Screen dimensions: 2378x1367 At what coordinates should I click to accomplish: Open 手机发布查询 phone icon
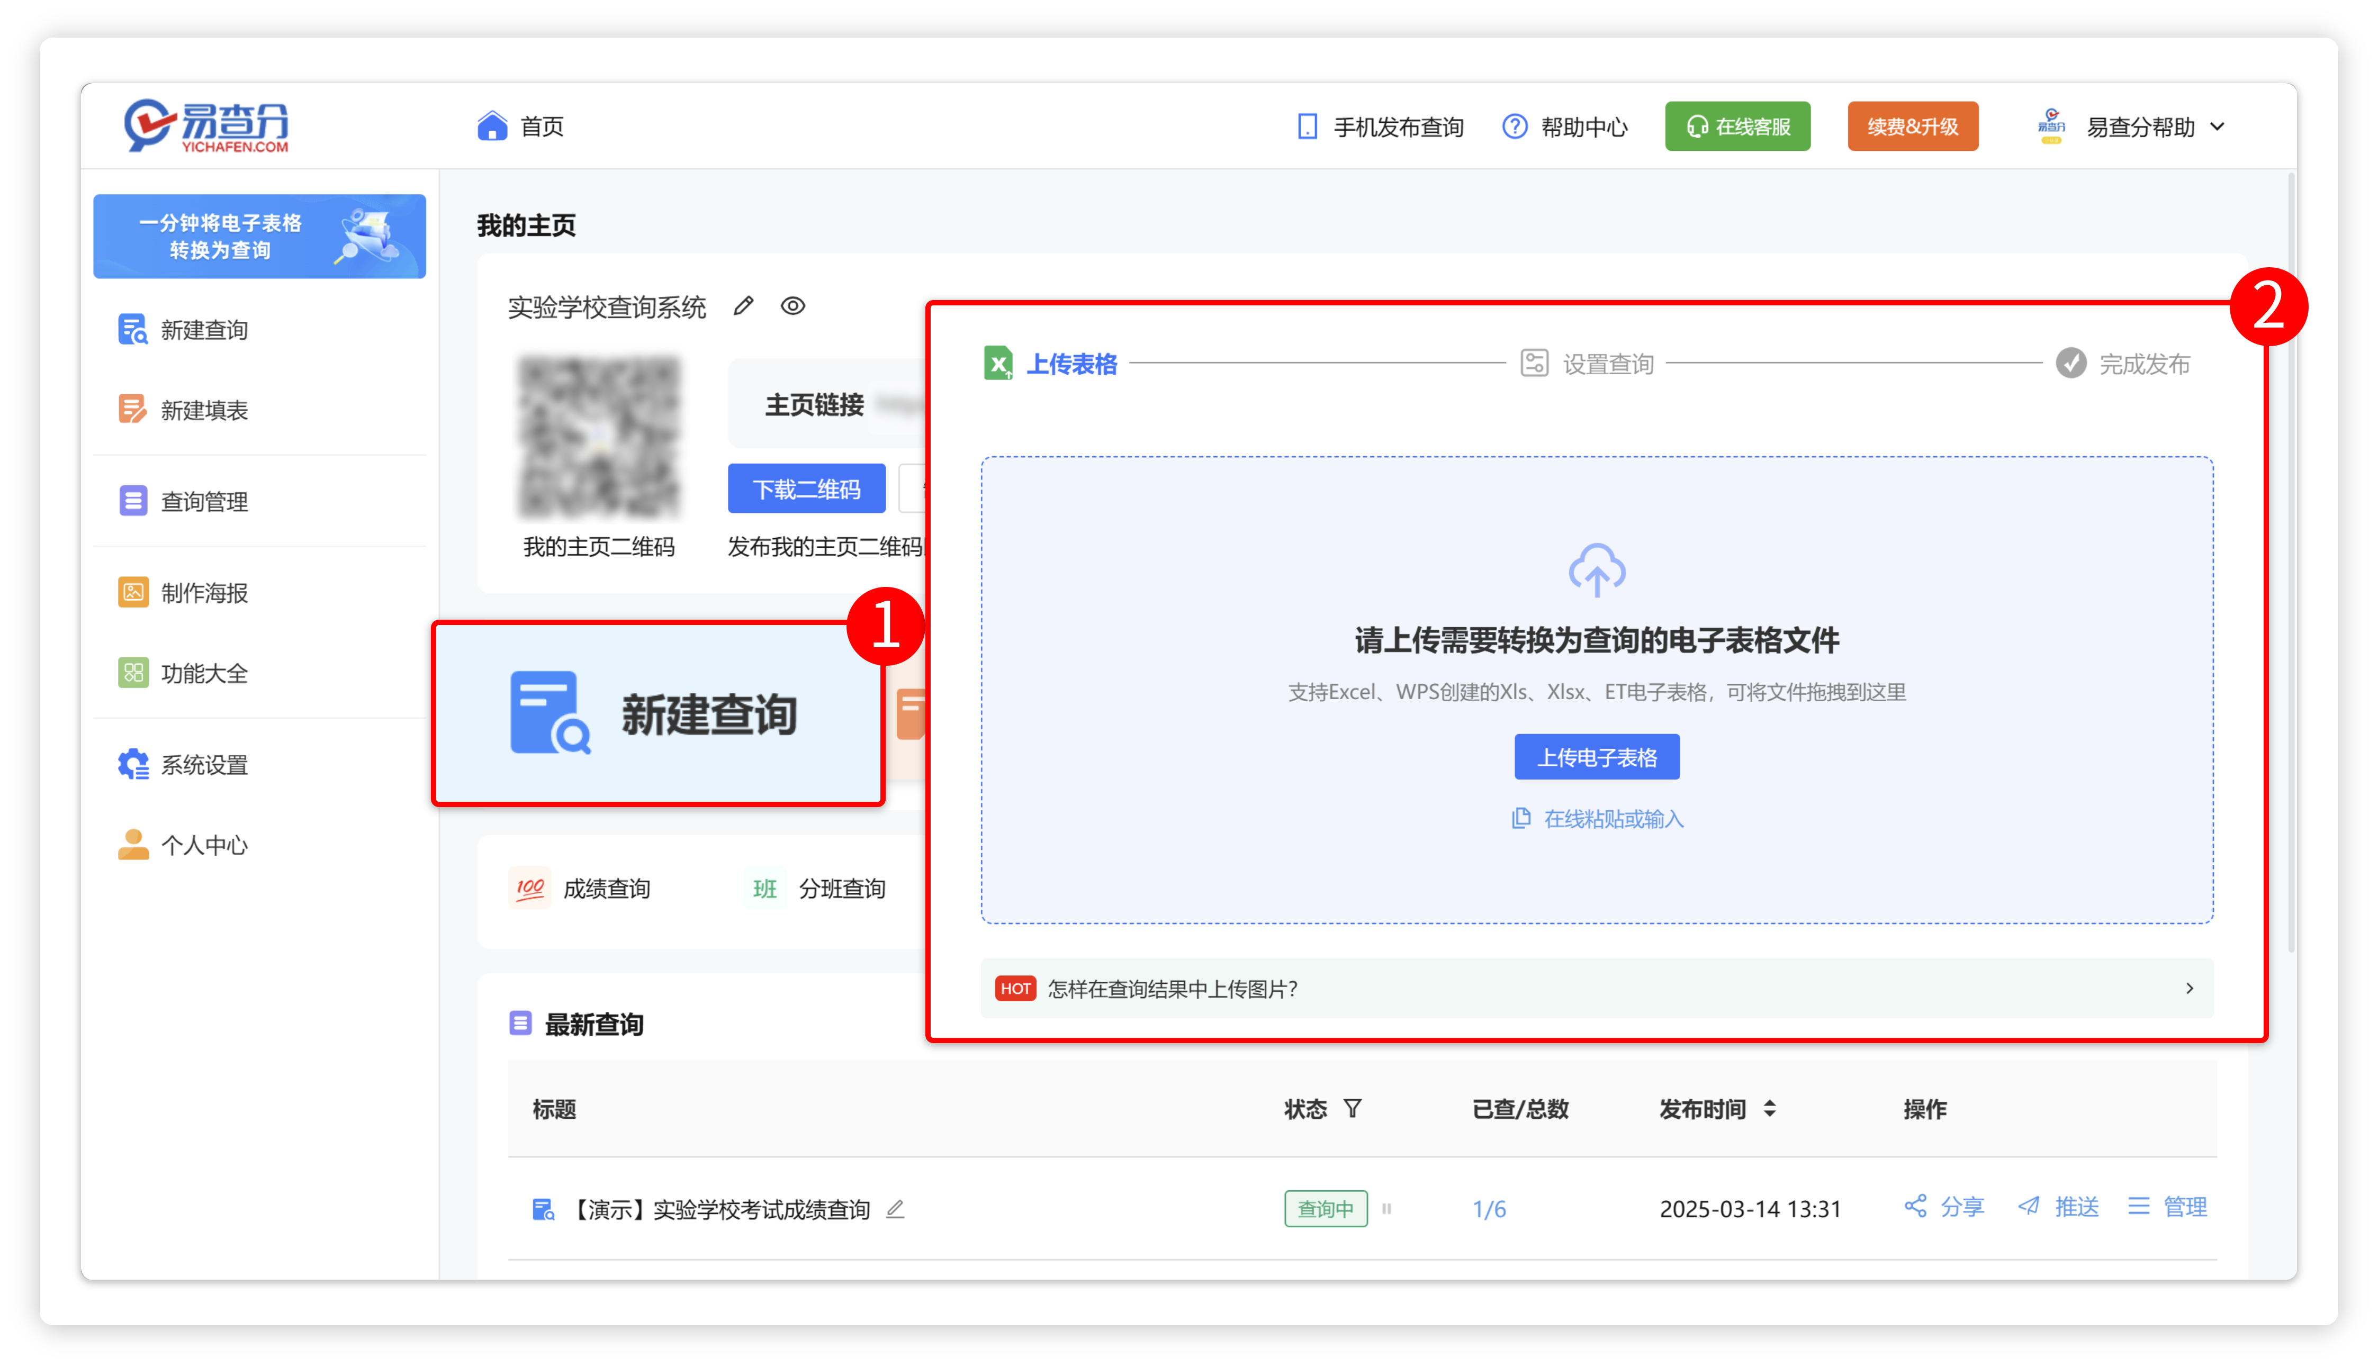[1307, 126]
